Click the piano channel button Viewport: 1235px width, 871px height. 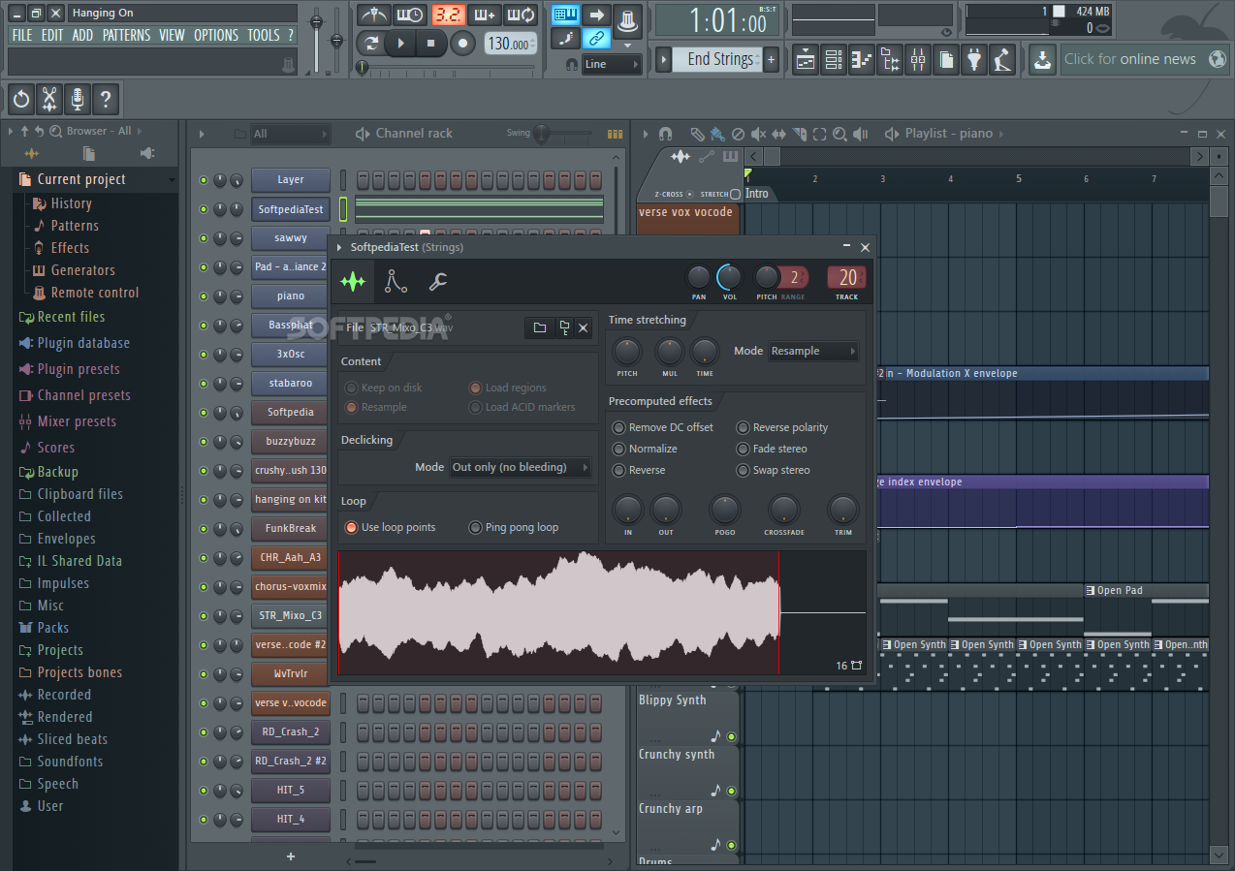point(291,296)
